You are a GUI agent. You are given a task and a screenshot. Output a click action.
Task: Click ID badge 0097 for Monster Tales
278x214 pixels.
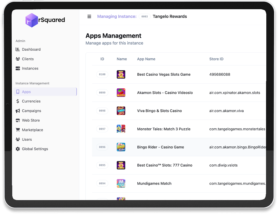point(102,129)
